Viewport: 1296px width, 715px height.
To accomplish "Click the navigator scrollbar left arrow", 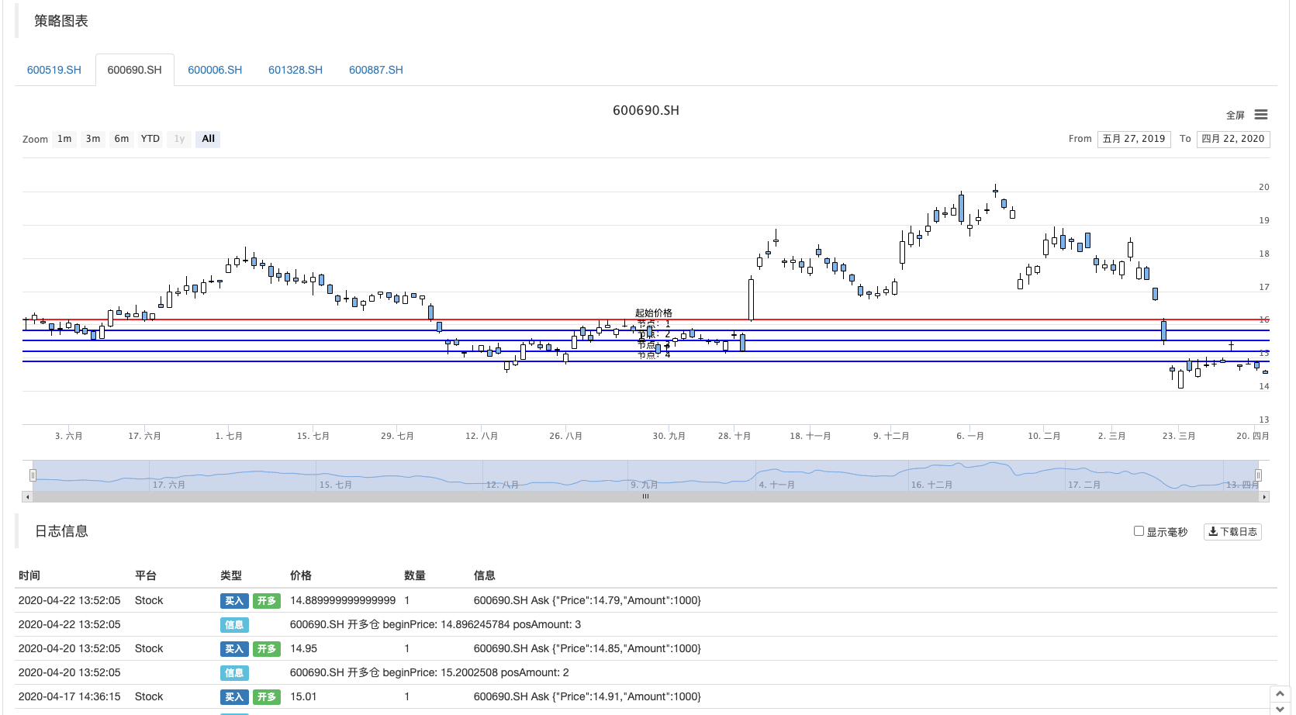I will pyautogui.click(x=27, y=497).
